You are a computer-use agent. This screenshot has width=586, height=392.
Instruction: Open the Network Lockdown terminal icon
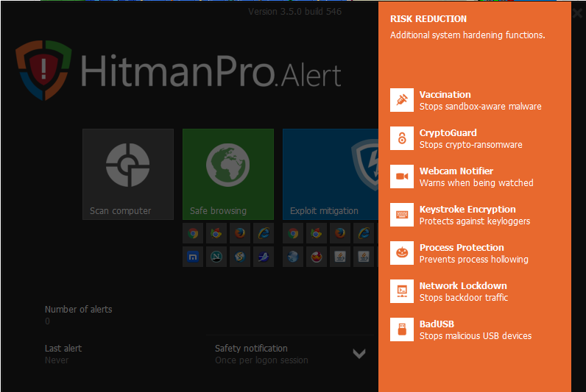coord(402,291)
